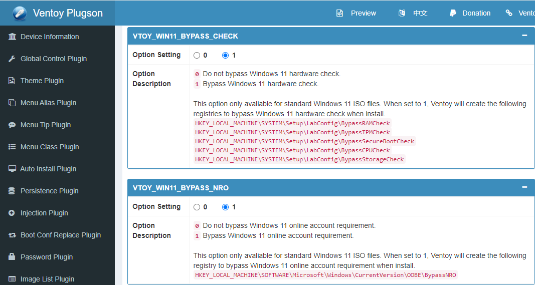Viewport: 535px width, 285px height.
Task: Set VTOY_WIN11_BYPASS_NRO option to 0
Action: [x=197, y=207]
